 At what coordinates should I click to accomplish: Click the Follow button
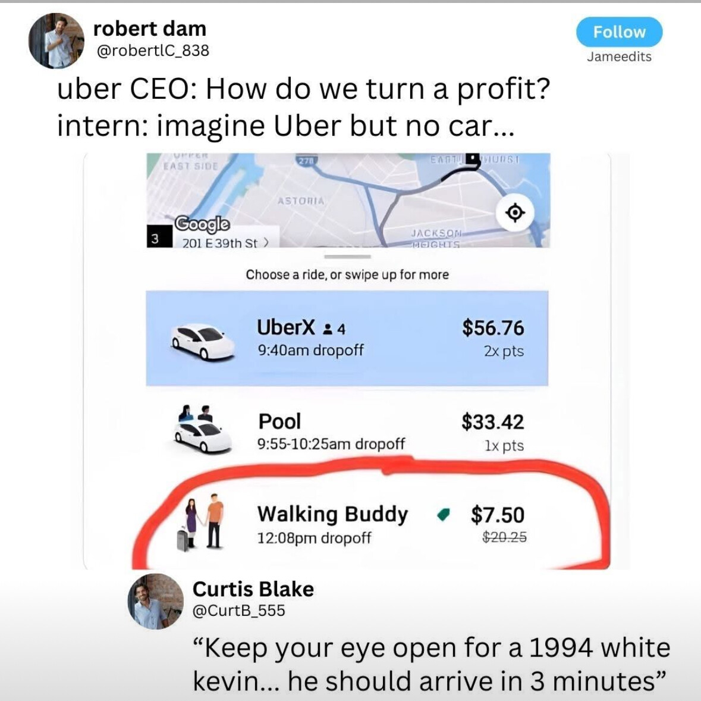tap(619, 32)
